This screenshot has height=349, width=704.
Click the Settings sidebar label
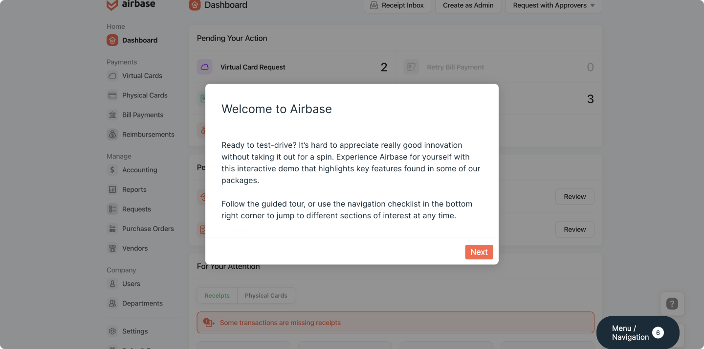click(x=135, y=331)
